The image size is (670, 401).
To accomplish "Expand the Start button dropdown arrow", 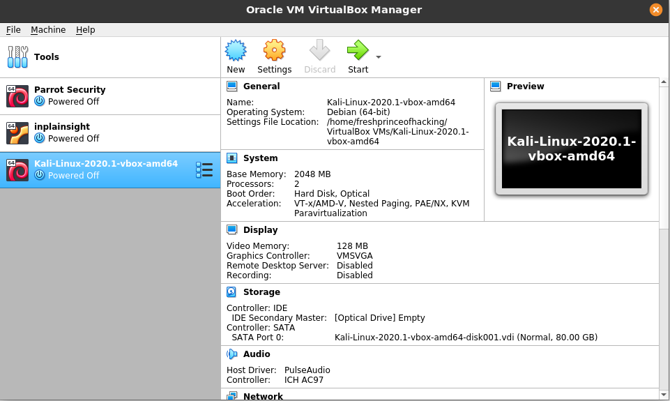I will [x=378, y=57].
